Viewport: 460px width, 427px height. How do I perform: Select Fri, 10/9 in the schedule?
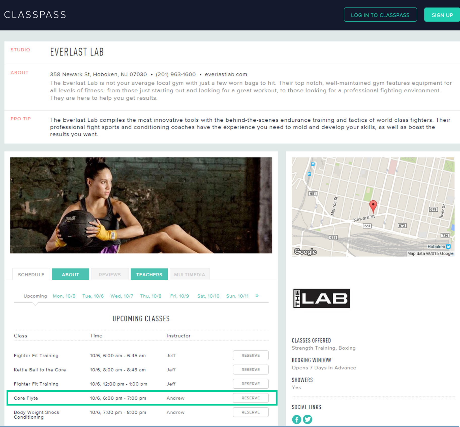tap(179, 296)
